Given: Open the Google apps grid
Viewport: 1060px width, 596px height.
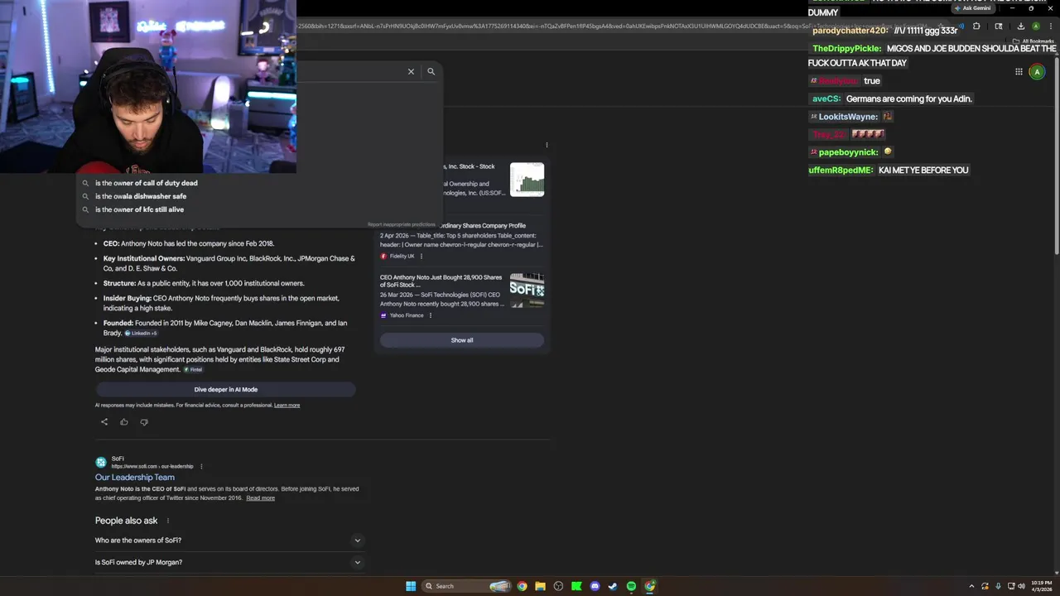Looking at the screenshot, I should [1019, 72].
